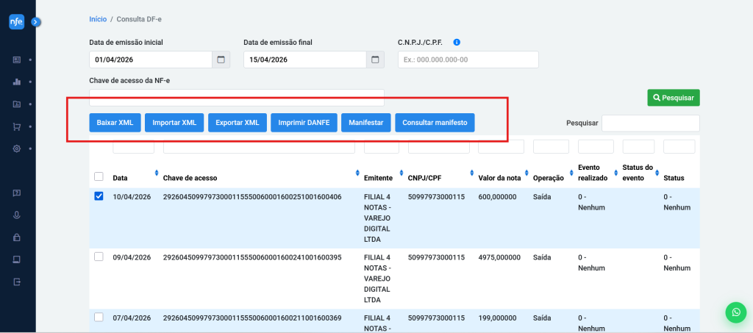
Task: Click the microphone icon in the sidebar
Action: pyautogui.click(x=17, y=215)
